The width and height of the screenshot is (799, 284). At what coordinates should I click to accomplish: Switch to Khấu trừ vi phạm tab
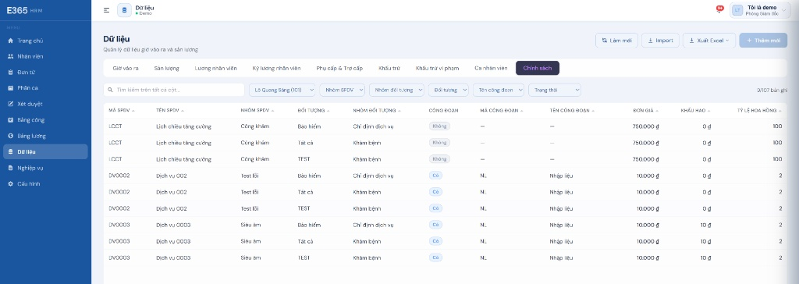(x=437, y=69)
